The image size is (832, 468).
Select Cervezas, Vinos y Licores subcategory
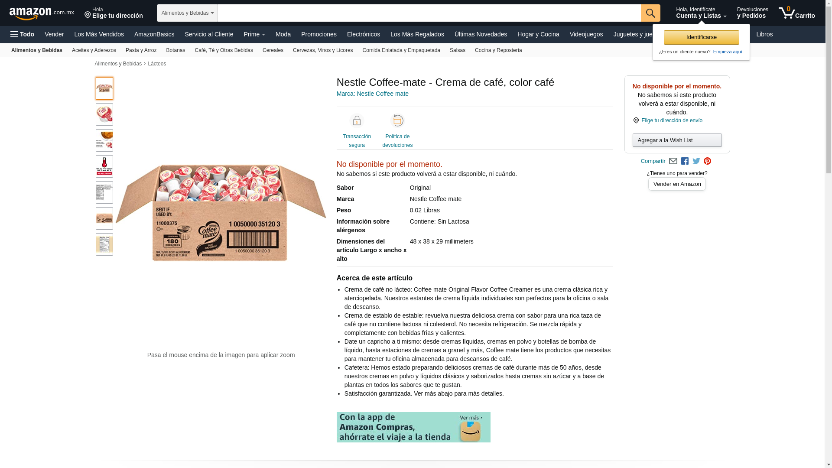tap(323, 50)
